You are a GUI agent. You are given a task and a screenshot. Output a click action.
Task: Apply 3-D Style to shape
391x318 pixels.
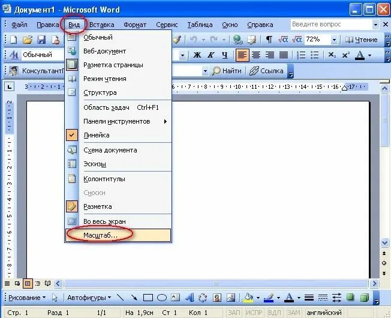pos(365,297)
